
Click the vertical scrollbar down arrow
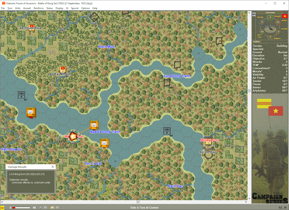tap(249, 198)
